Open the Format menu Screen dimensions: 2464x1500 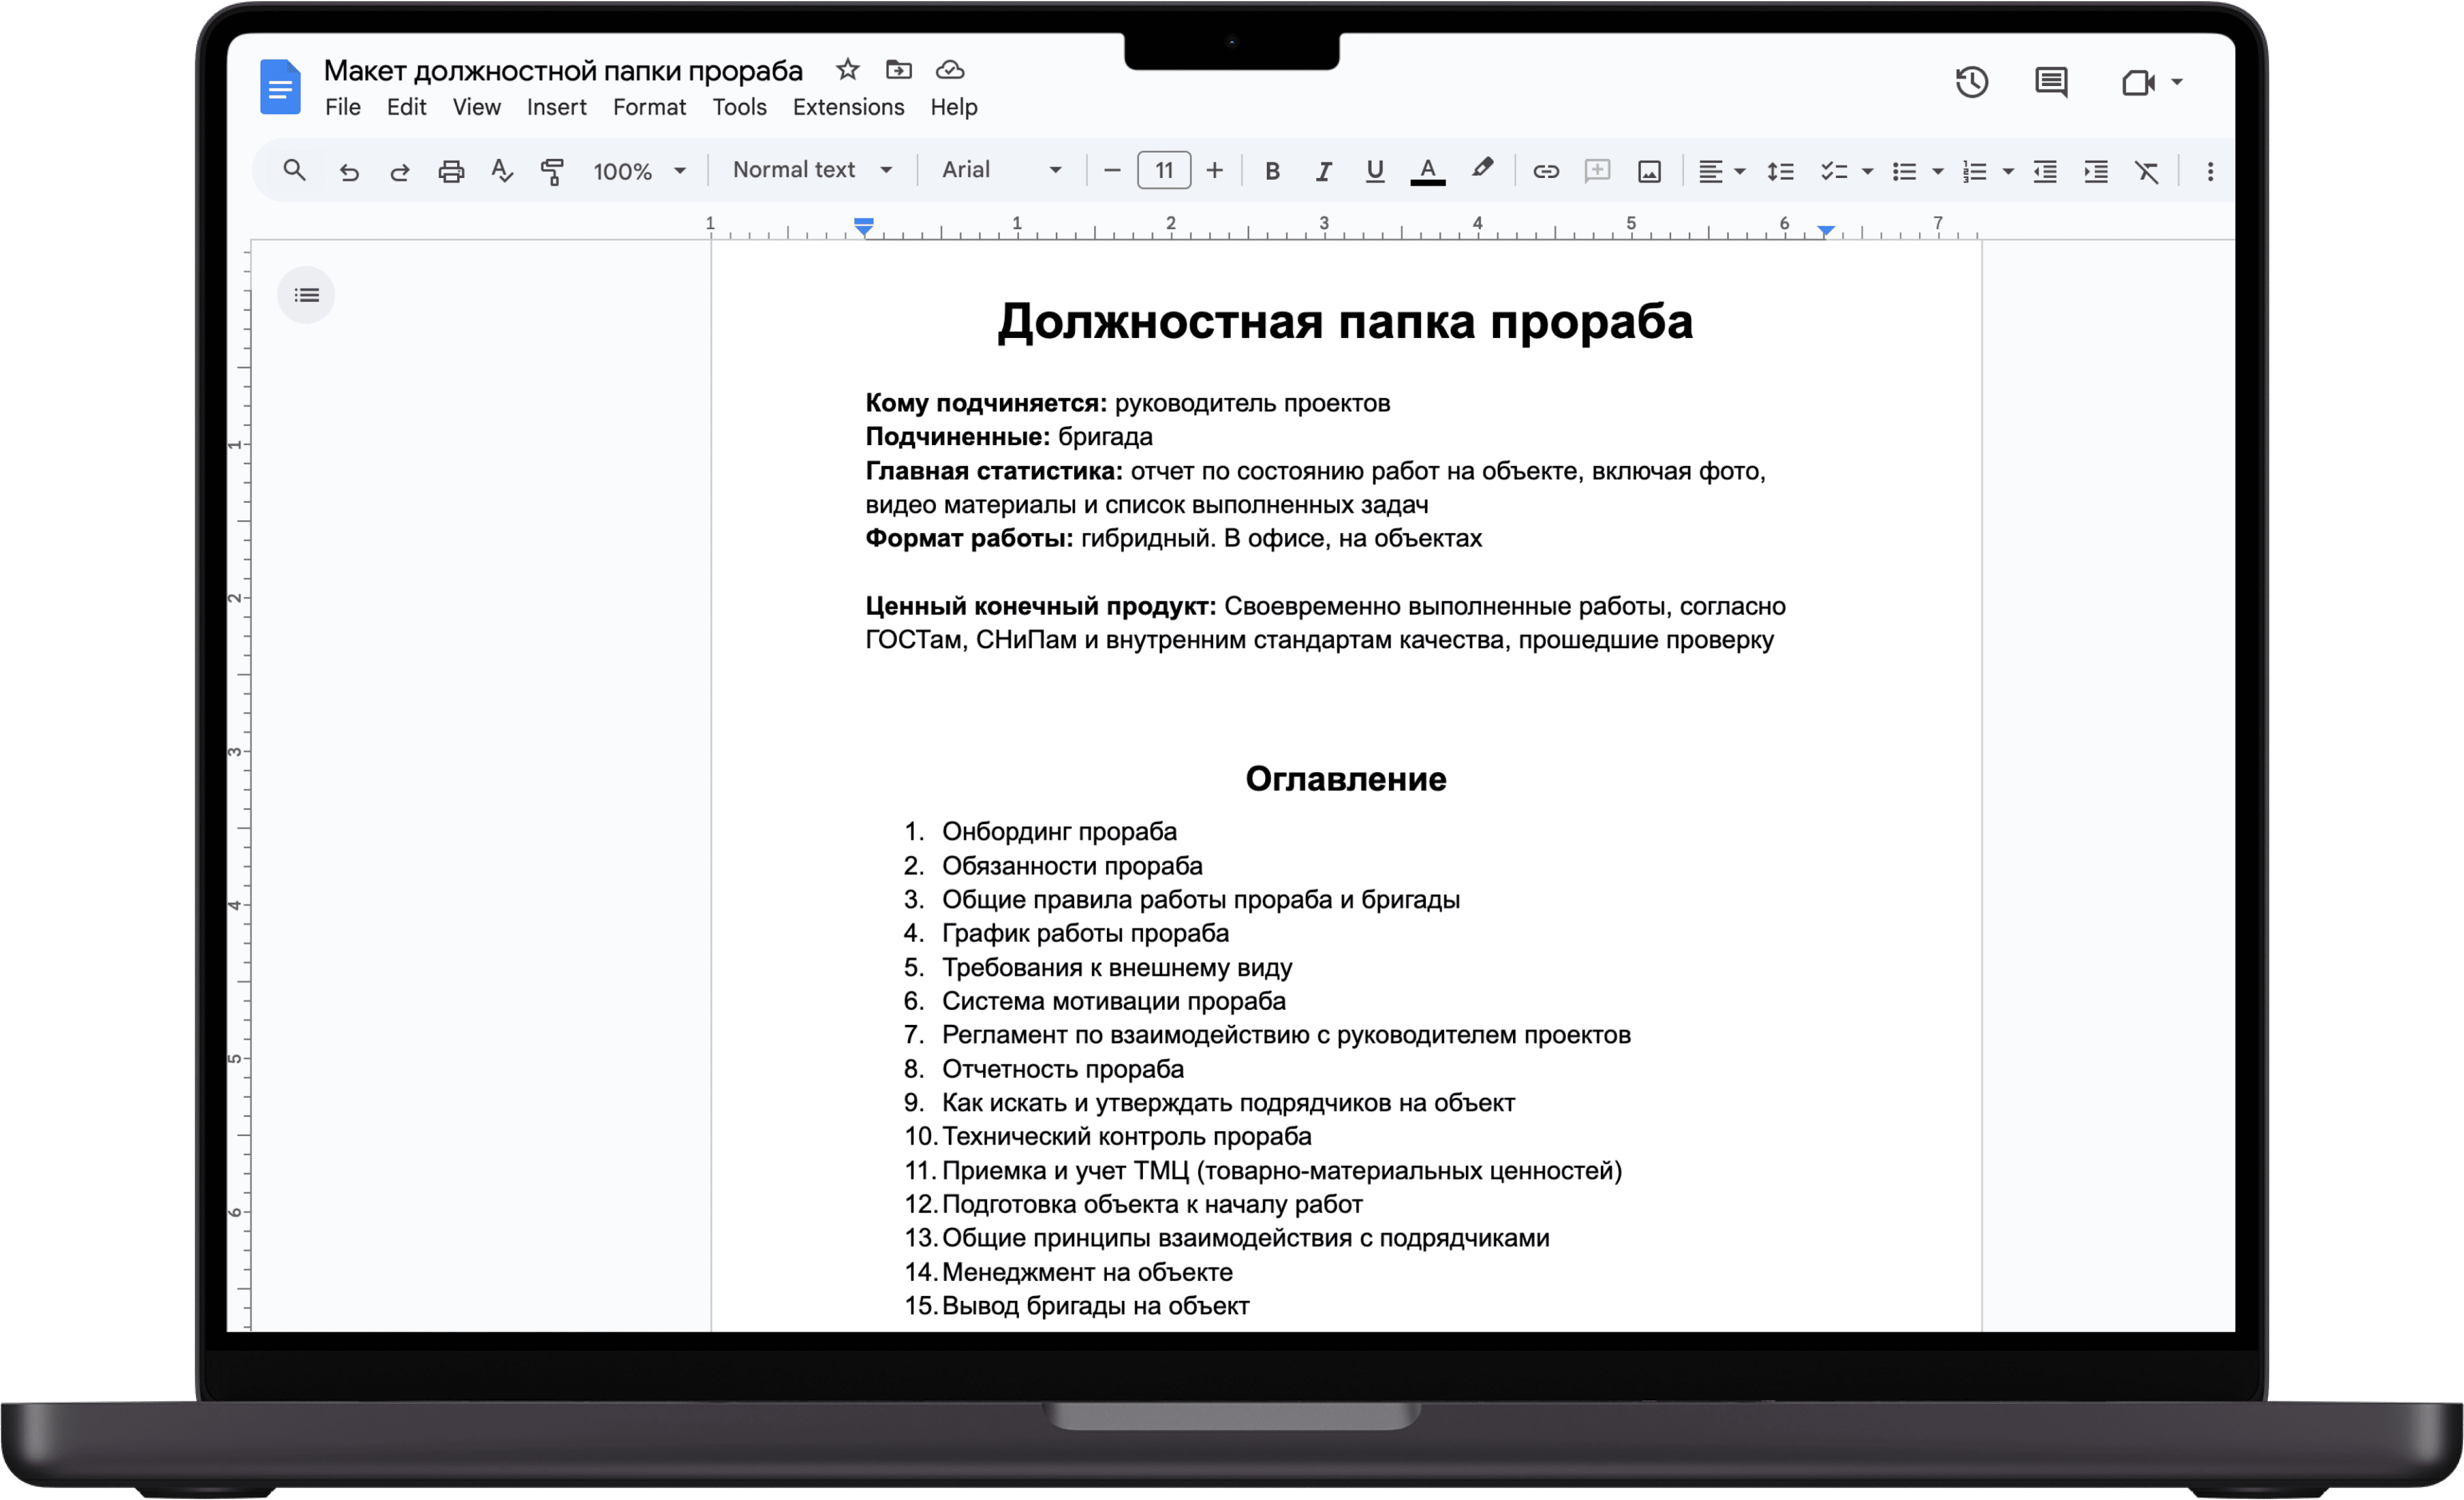pos(649,107)
